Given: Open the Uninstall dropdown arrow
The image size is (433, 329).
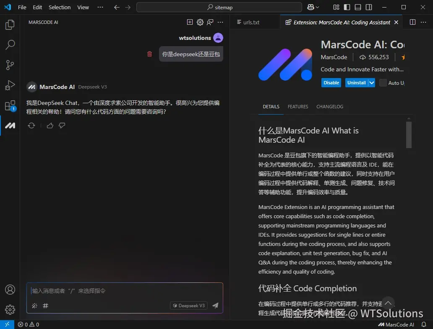Looking at the screenshot, I should (370, 83).
